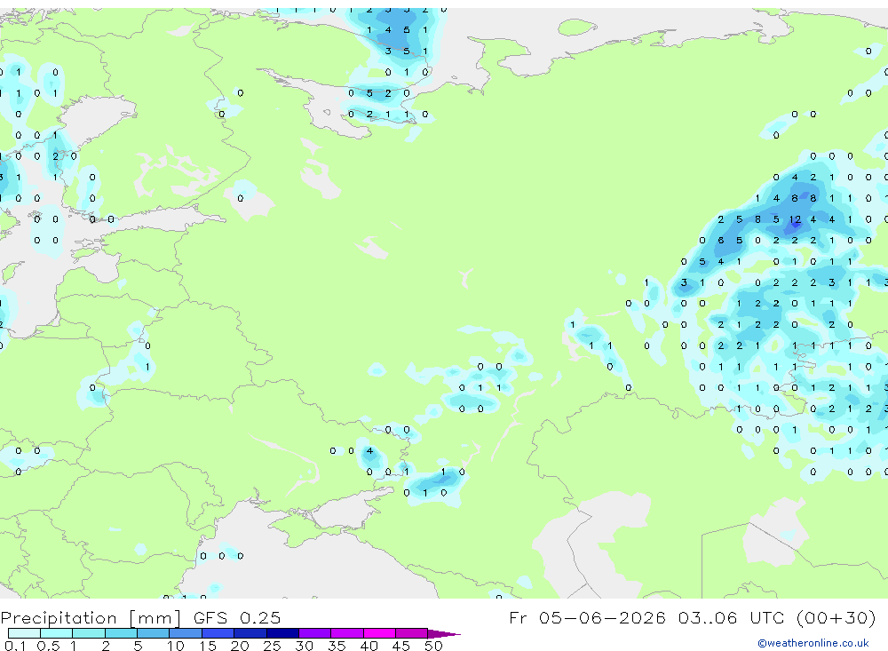Click the legend label "15"
The width and height of the screenshot is (888, 651).
click(x=207, y=646)
